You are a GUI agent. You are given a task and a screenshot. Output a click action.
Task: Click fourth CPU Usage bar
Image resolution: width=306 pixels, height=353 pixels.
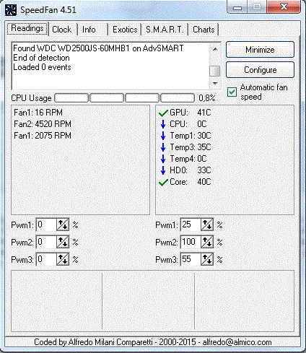pyautogui.click(x=178, y=98)
